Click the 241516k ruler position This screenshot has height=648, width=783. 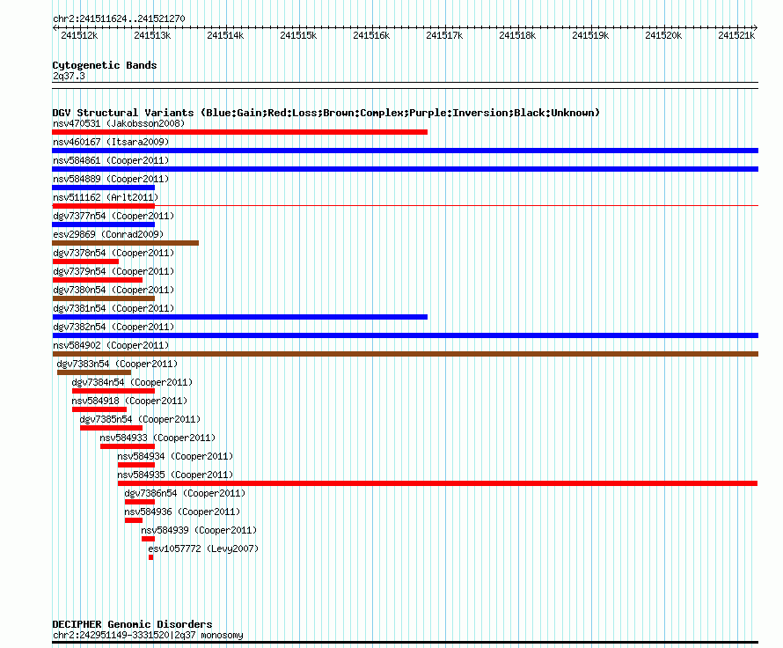(x=371, y=35)
